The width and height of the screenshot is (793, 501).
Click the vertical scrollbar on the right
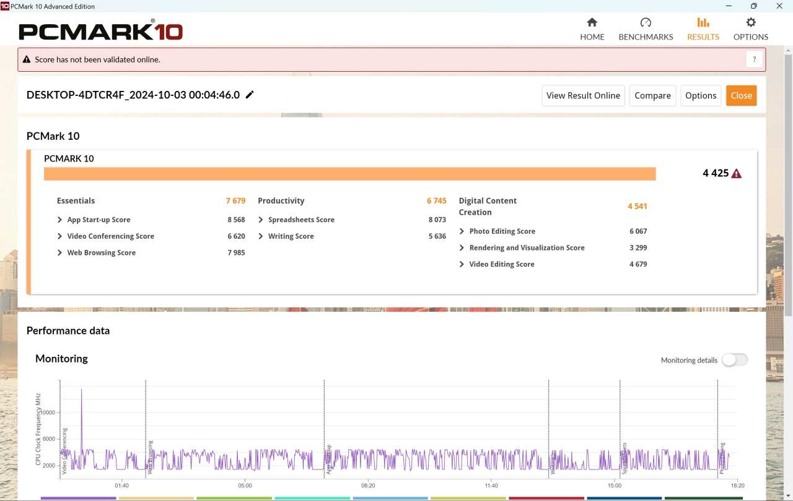coord(788,186)
